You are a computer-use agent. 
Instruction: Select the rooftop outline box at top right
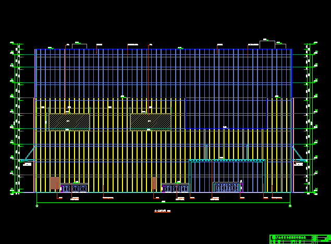[x=267, y=45]
